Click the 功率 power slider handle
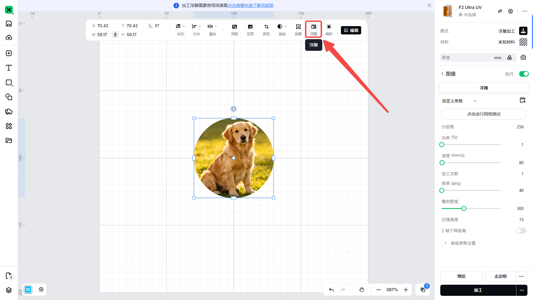The image size is (533, 300). coord(442,145)
